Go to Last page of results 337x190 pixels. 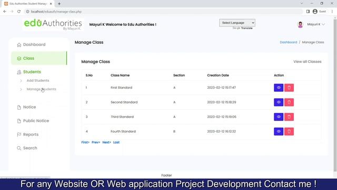point(116,142)
